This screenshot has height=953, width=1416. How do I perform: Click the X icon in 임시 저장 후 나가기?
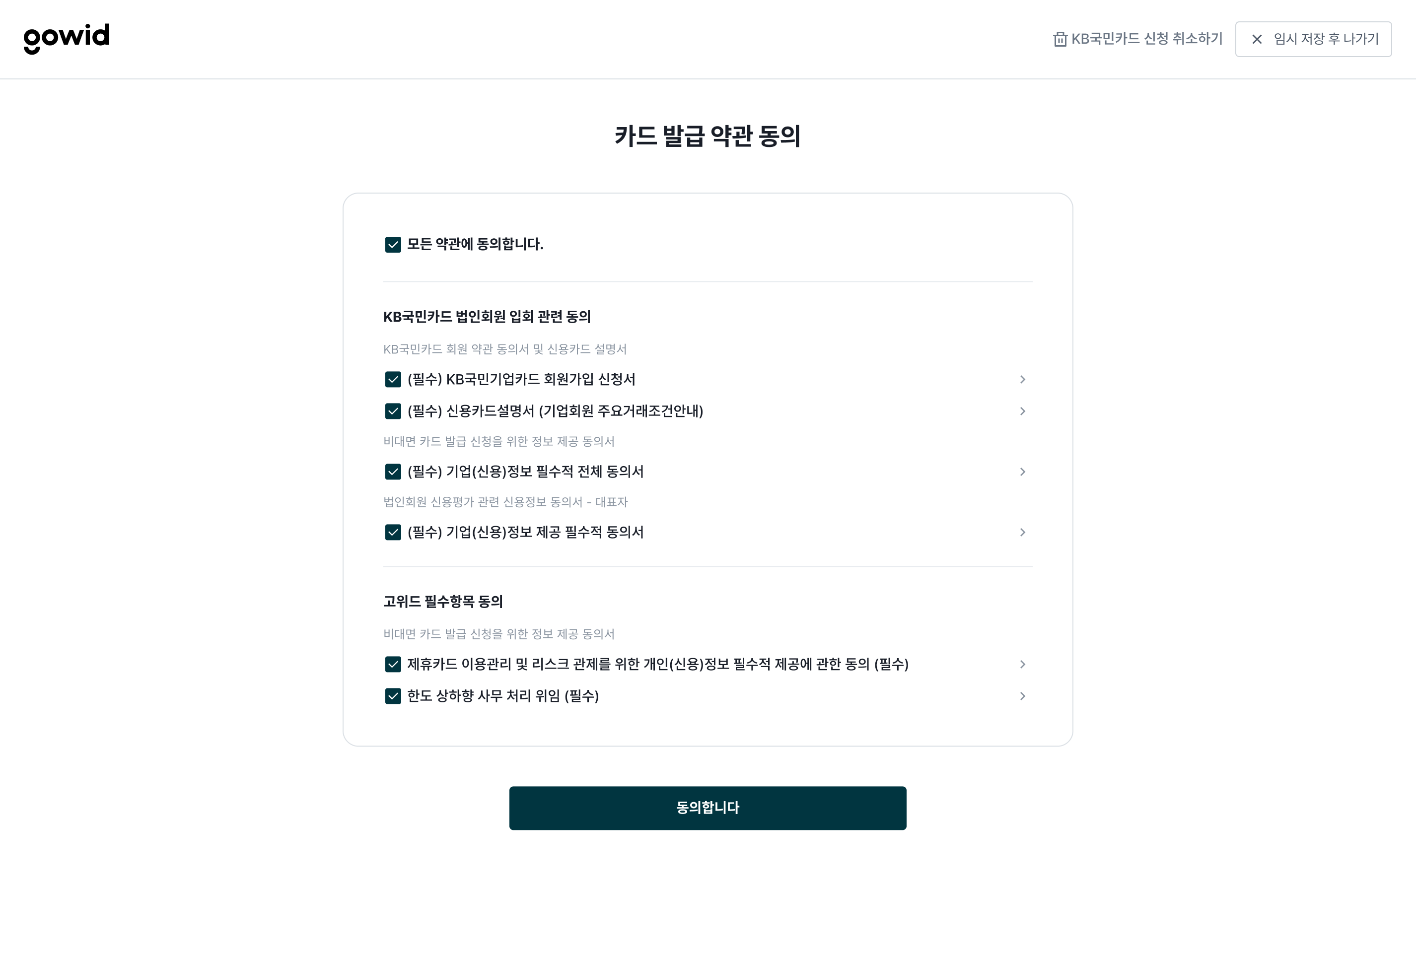click(x=1257, y=39)
